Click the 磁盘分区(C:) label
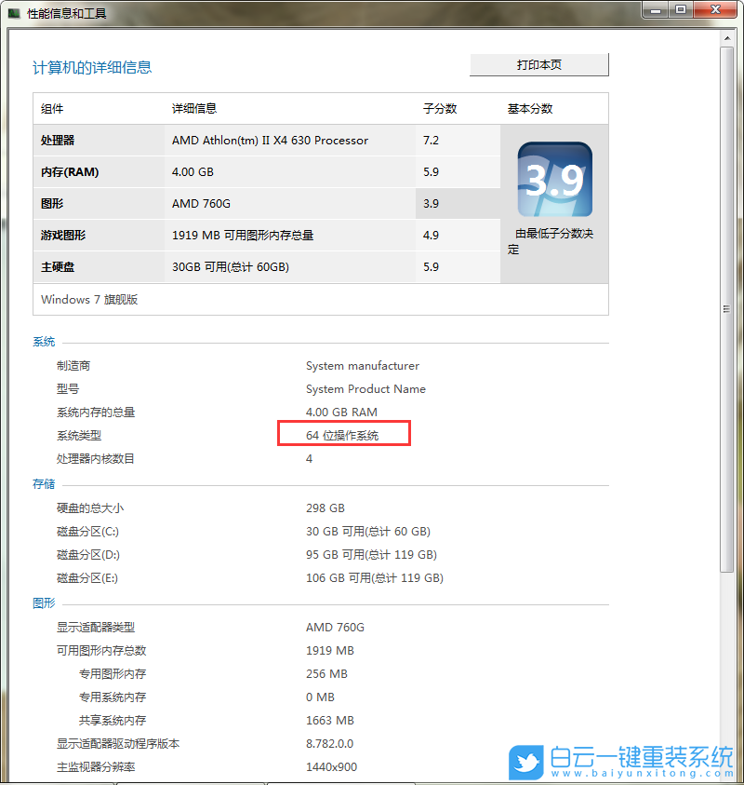 pos(88,531)
